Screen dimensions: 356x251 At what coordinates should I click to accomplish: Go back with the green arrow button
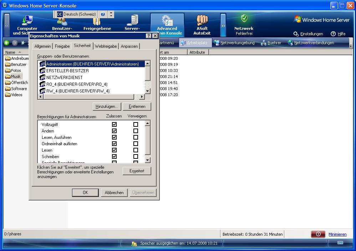coord(6,43)
